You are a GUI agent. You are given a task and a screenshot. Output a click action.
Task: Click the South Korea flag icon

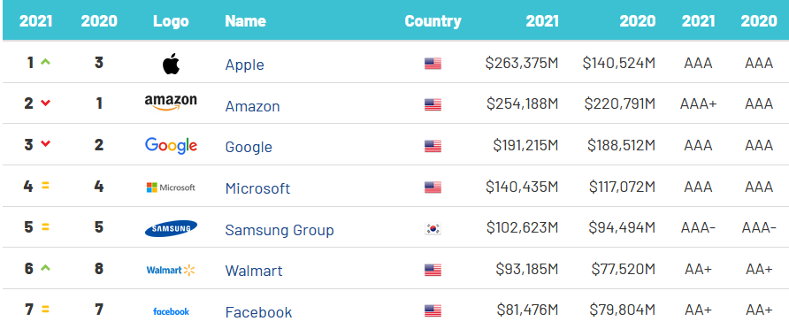pos(433,229)
